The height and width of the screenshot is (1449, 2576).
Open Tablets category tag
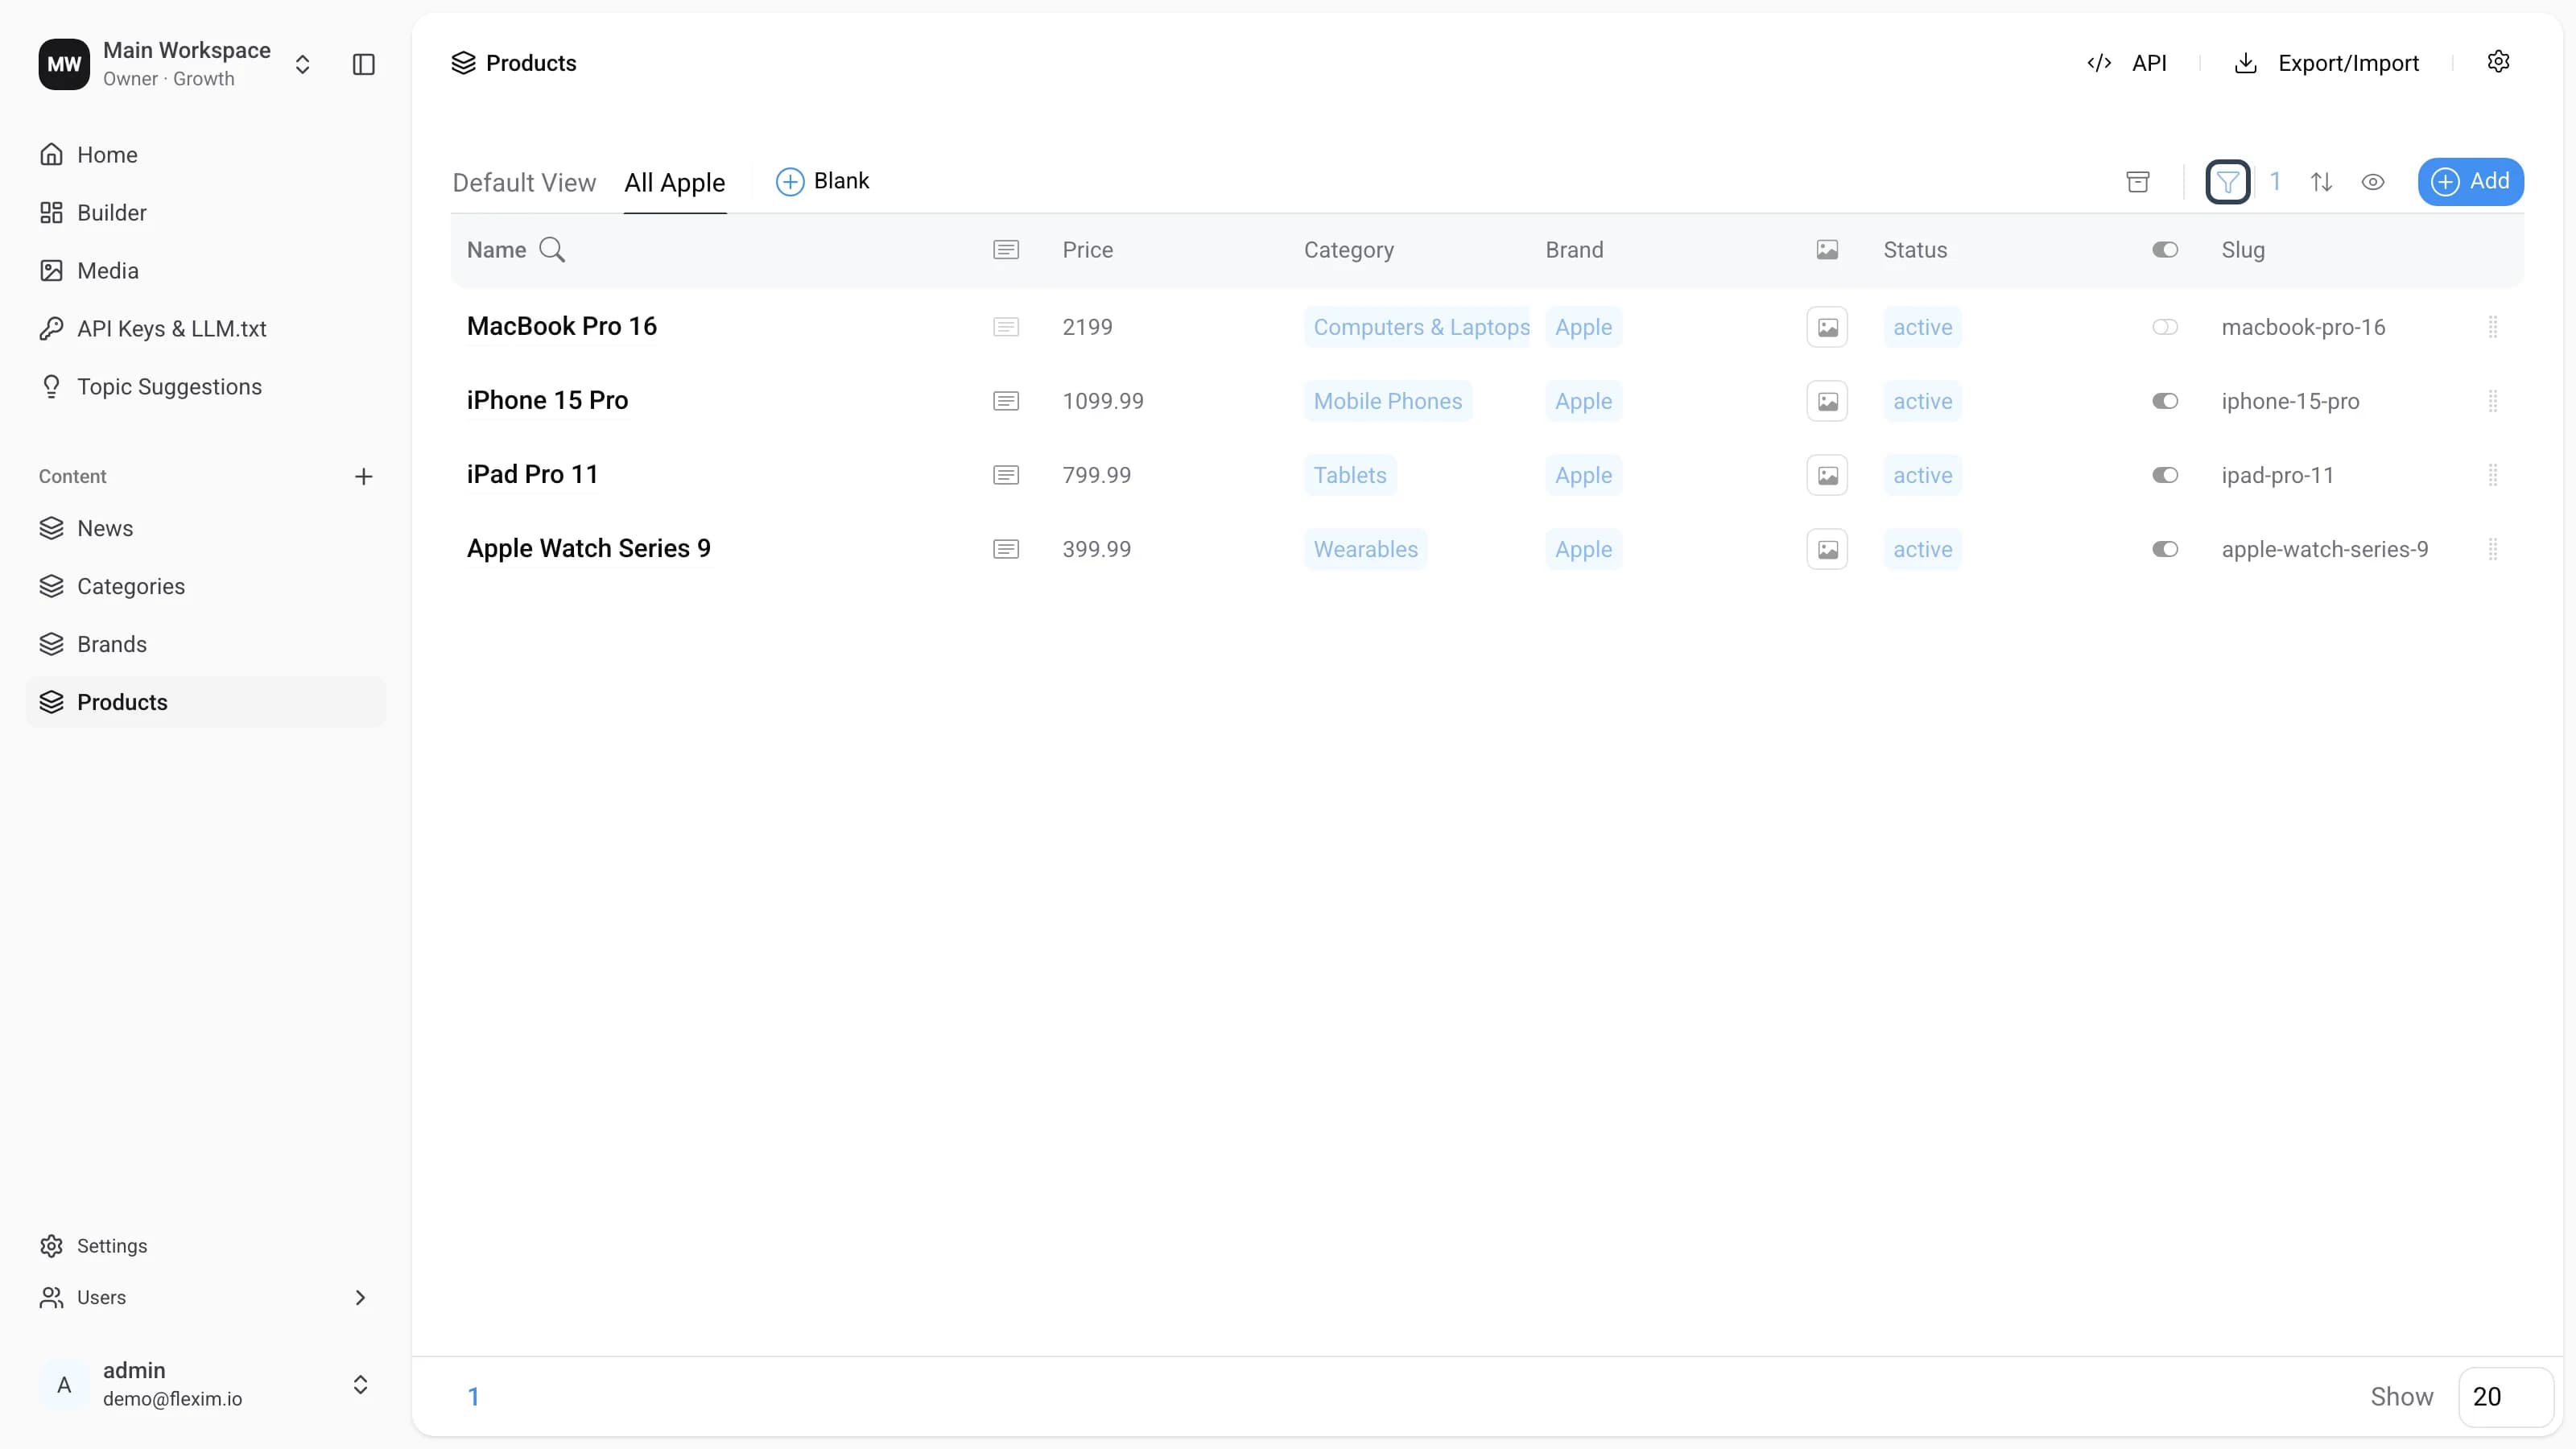1350,475
